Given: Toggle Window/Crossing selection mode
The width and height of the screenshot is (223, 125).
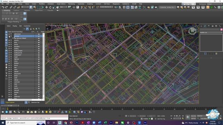Looking at the screenshot, I should (x=42, y=7).
